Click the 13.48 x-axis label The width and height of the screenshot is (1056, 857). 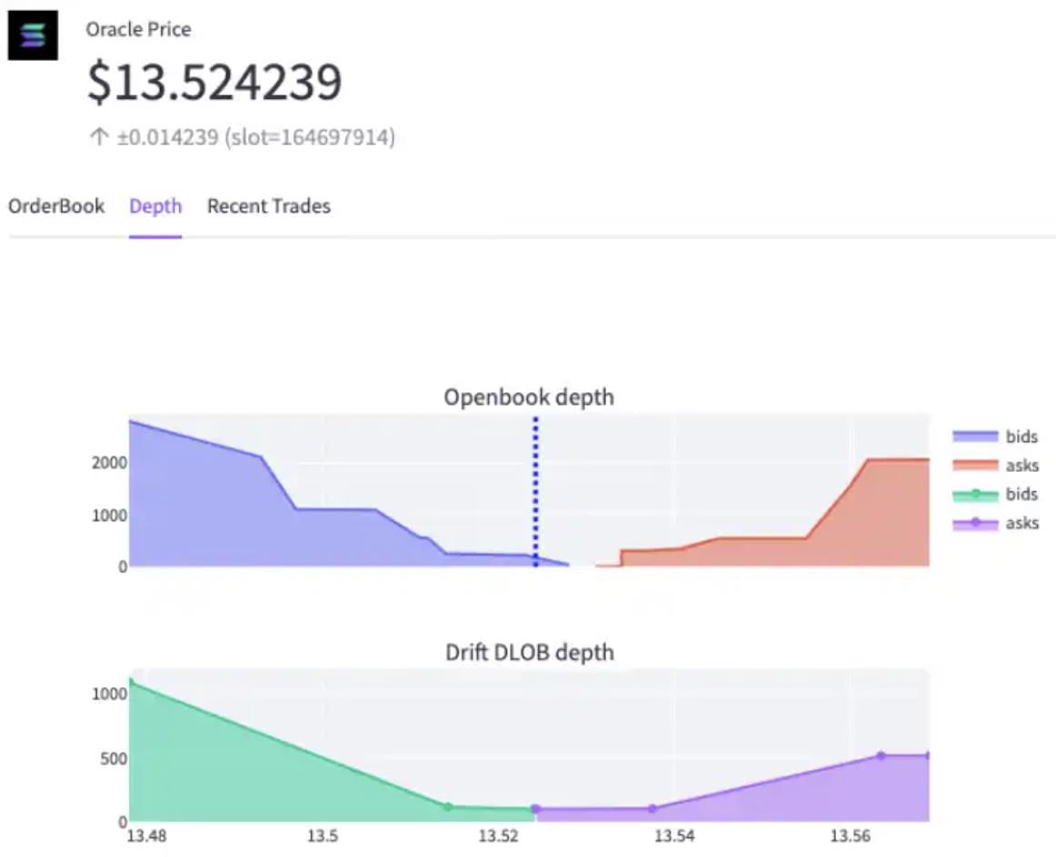[147, 836]
